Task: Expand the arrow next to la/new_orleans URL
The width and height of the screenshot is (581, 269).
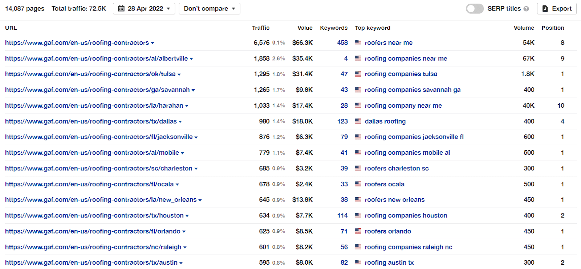Action: tap(200, 200)
